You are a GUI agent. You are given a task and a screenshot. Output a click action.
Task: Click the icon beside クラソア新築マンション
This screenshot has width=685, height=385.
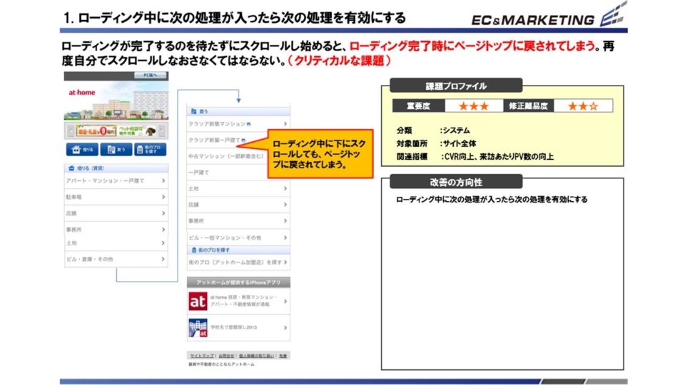coord(248,124)
